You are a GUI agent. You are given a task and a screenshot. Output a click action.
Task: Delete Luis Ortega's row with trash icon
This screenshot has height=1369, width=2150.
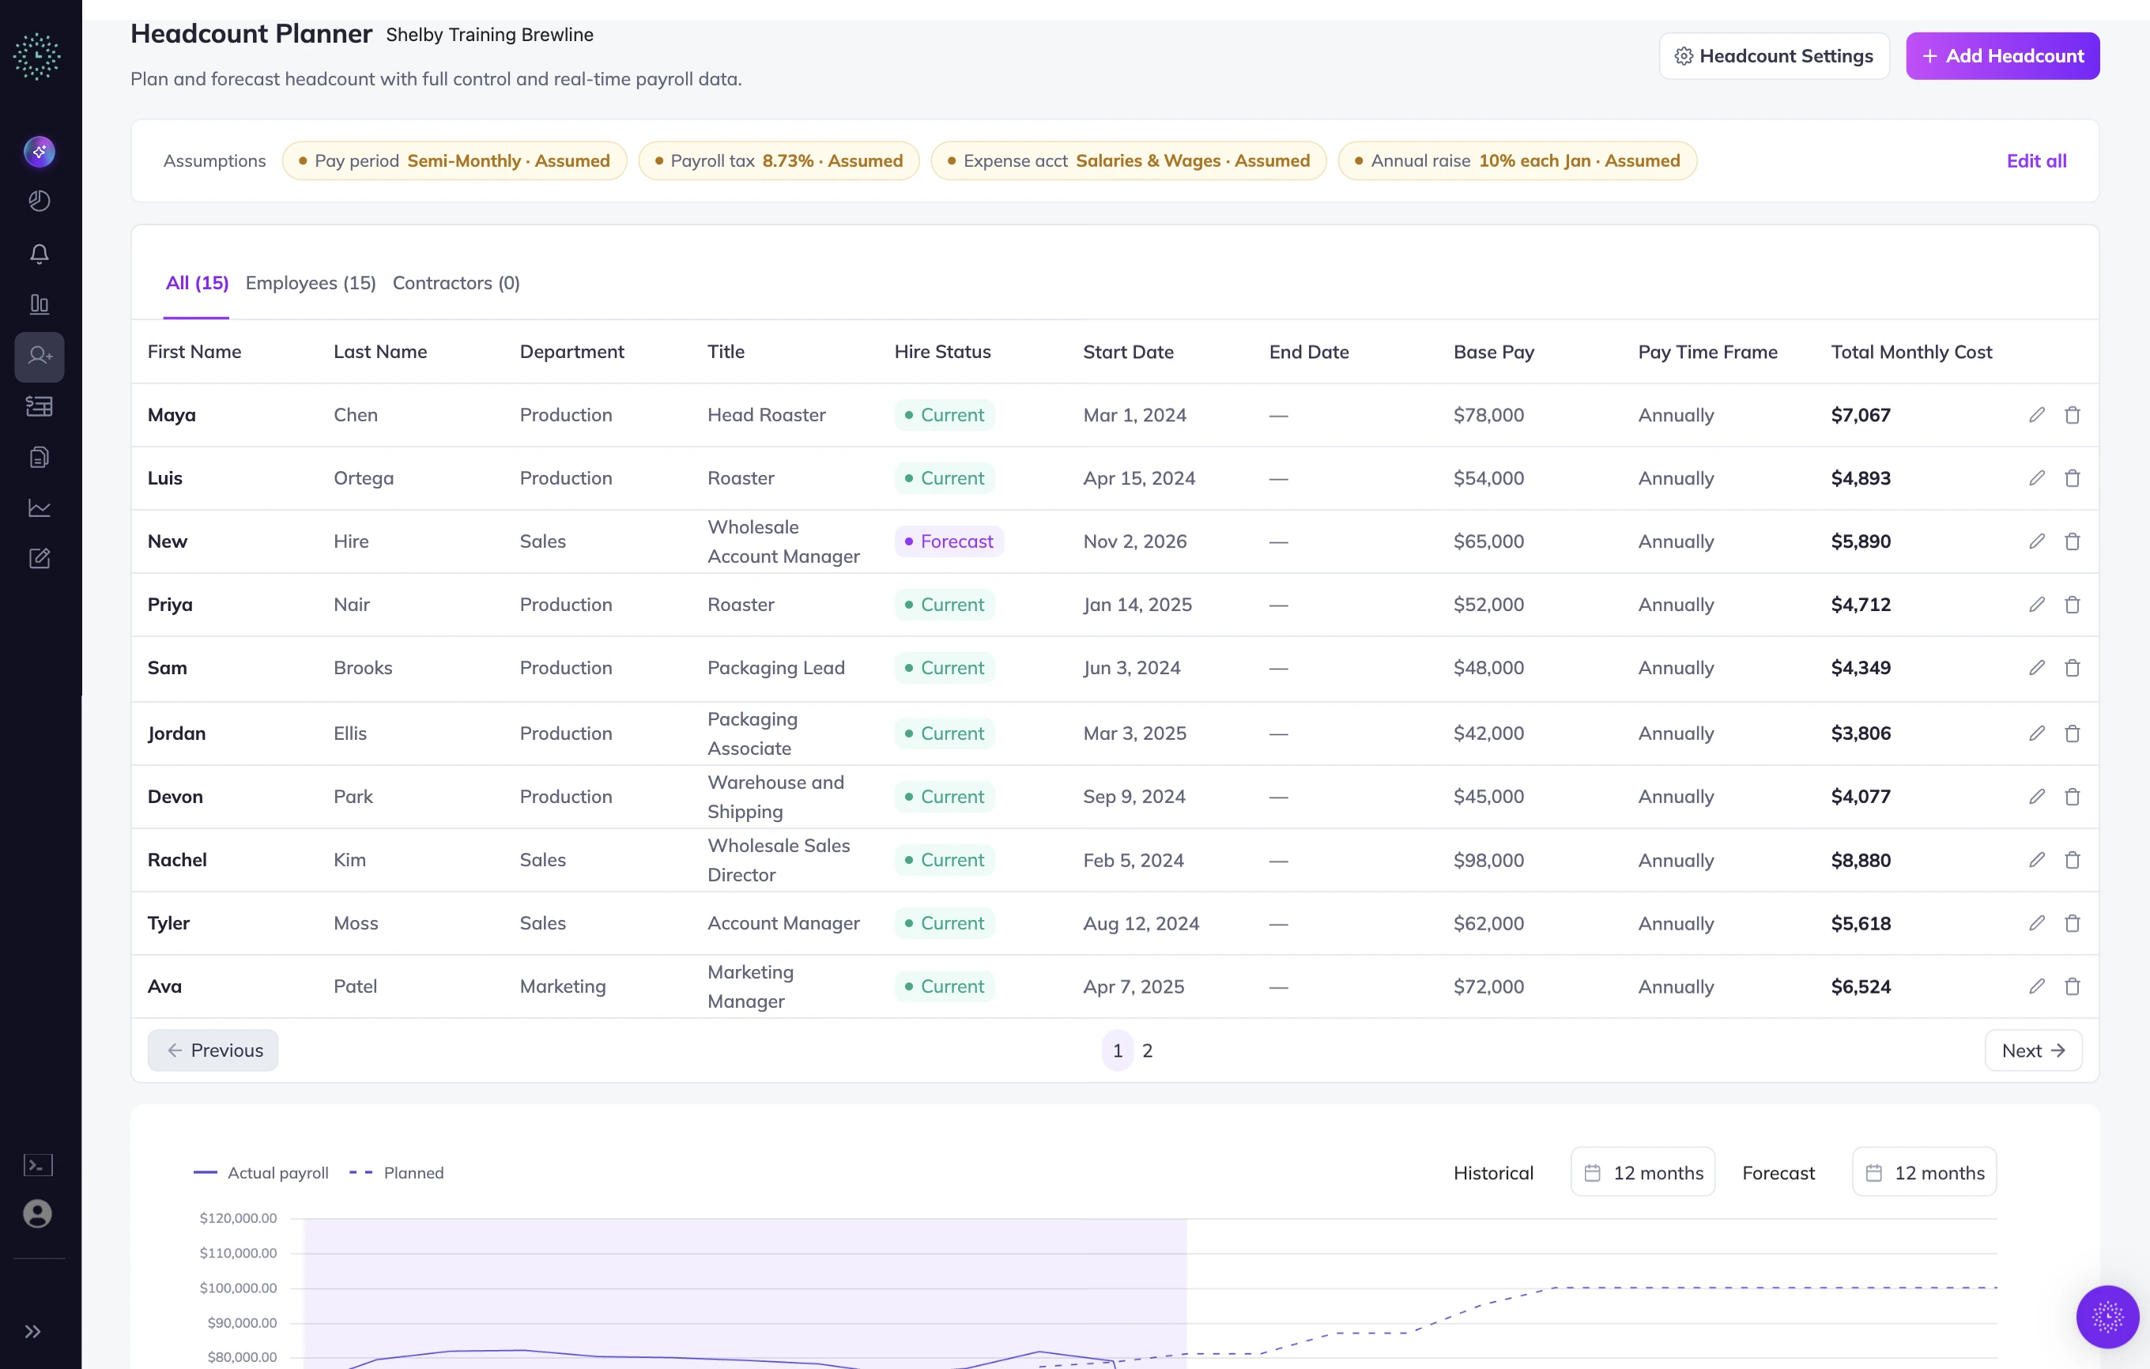tap(2073, 477)
